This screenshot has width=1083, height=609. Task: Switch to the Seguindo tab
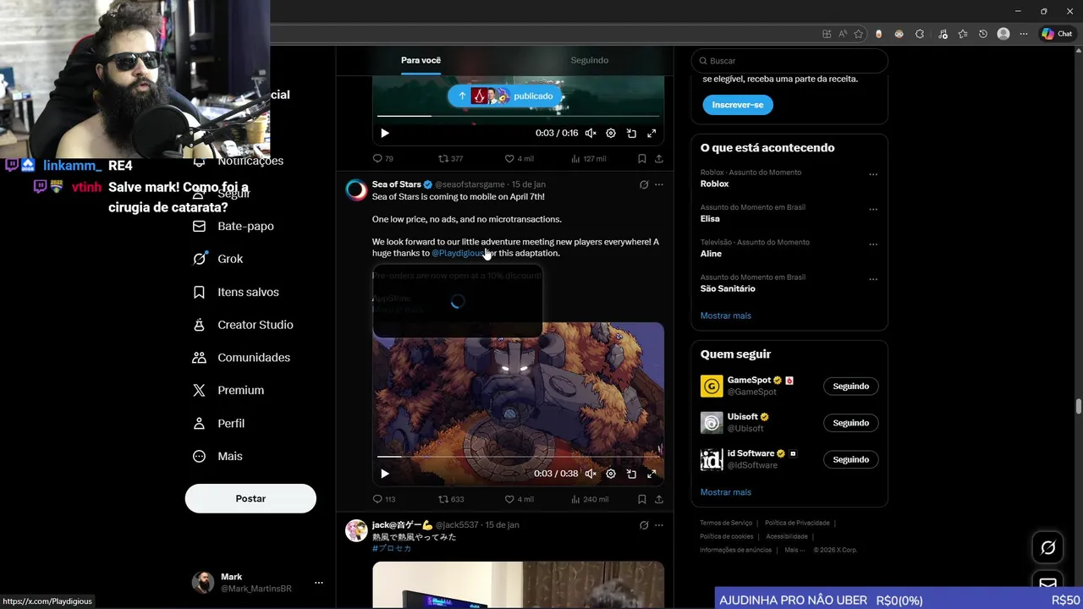[589, 60]
